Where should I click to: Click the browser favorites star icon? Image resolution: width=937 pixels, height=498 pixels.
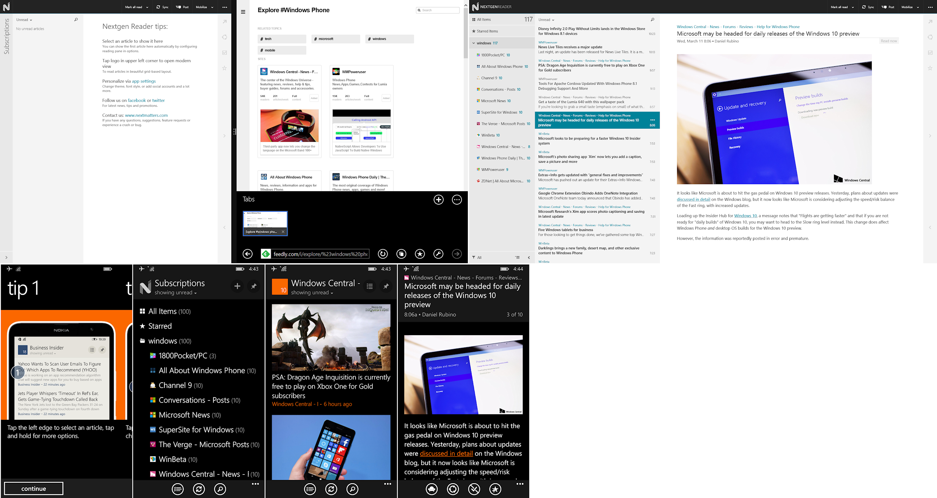(x=420, y=254)
